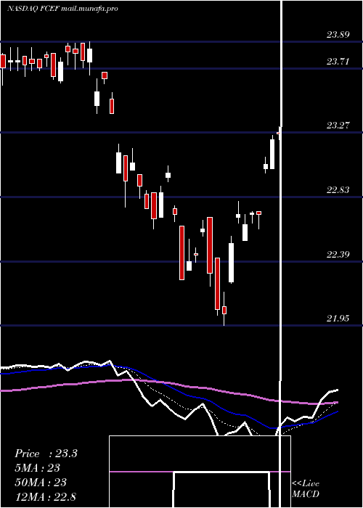Click the '50MA : 23' readout
This screenshot has width=363, height=508.
pyautogui.click(x=41, y=483)
